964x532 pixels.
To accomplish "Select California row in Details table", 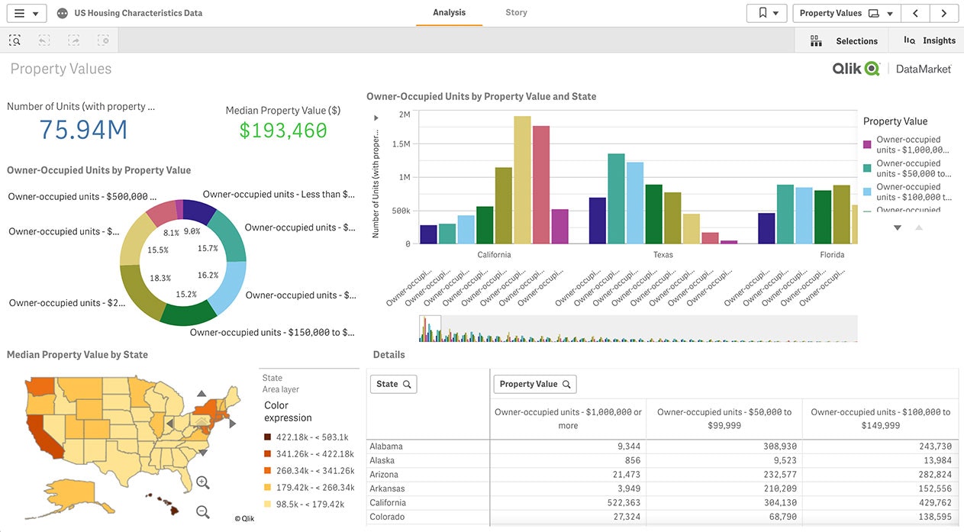I will click(663, 503).
